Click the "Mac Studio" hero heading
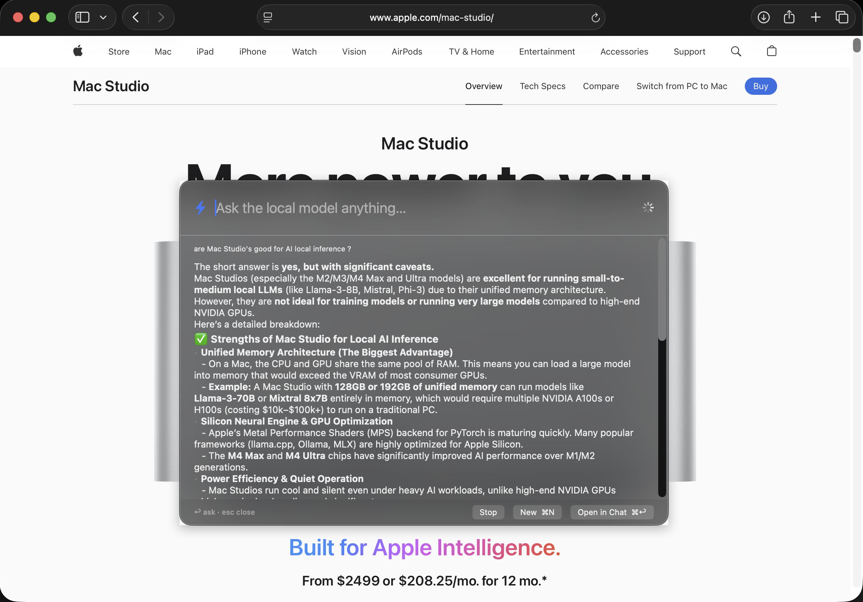This screenshot has width=863, height=602. [425, 144]
